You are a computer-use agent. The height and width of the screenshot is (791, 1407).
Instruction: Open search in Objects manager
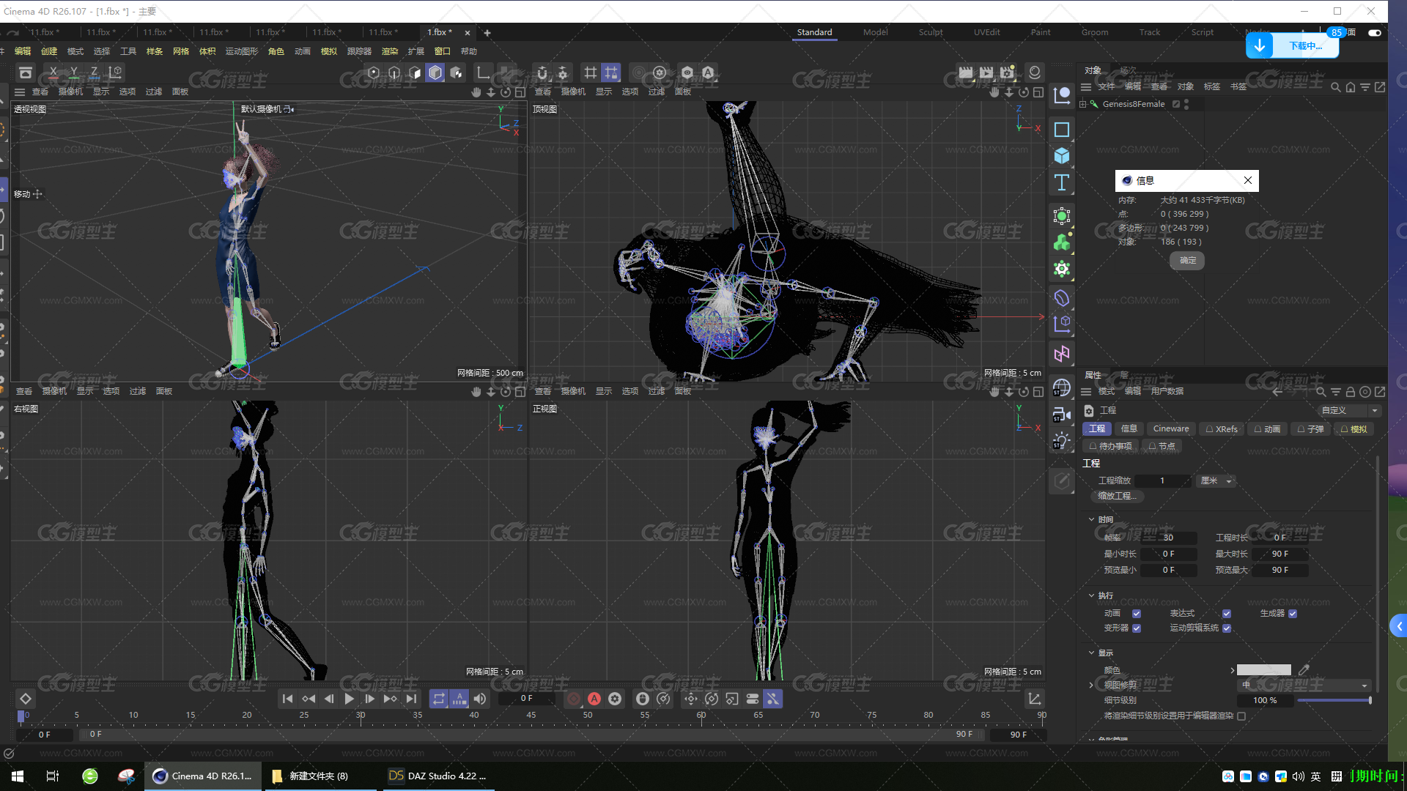1335,87
